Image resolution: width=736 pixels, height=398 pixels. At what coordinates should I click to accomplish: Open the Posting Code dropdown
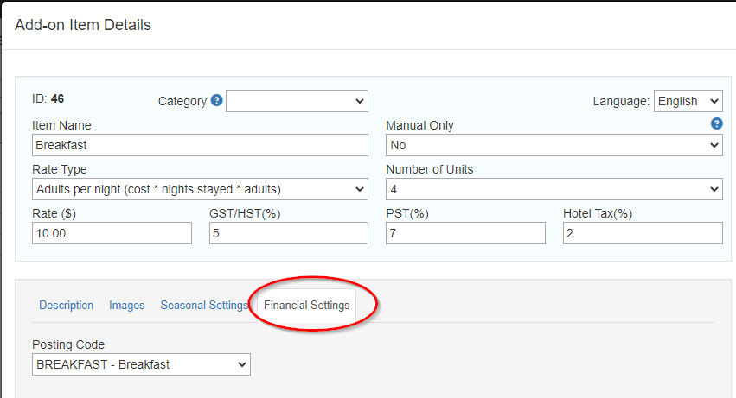(141, 364)
